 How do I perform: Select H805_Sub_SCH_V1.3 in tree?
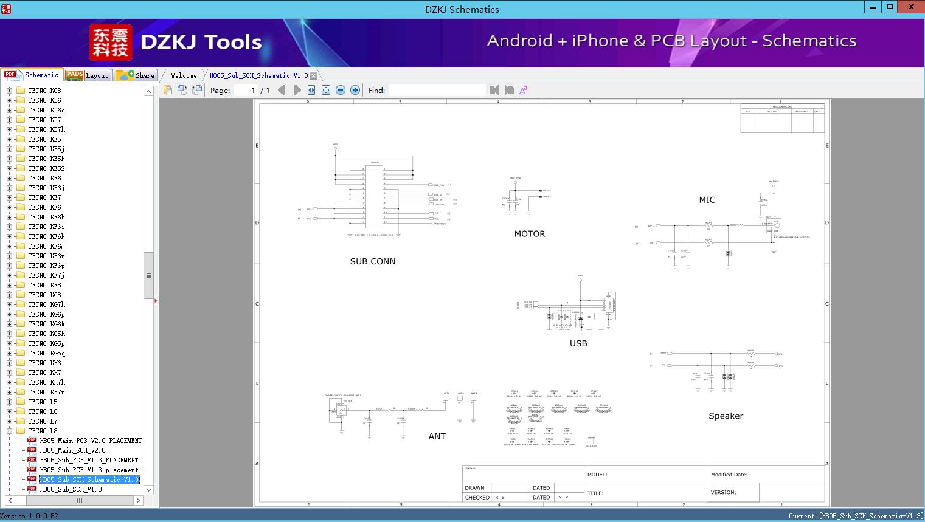pos(71,489)
